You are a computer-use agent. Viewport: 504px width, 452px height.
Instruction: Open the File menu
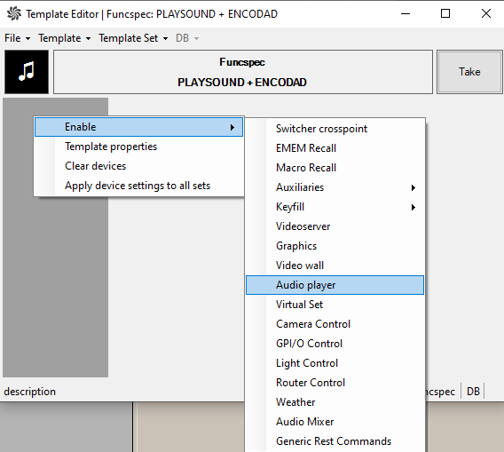click(x=17, y=38)
